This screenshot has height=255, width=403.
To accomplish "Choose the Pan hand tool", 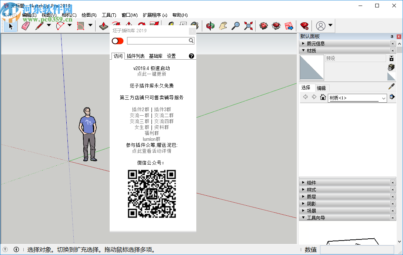I will 223,26.
